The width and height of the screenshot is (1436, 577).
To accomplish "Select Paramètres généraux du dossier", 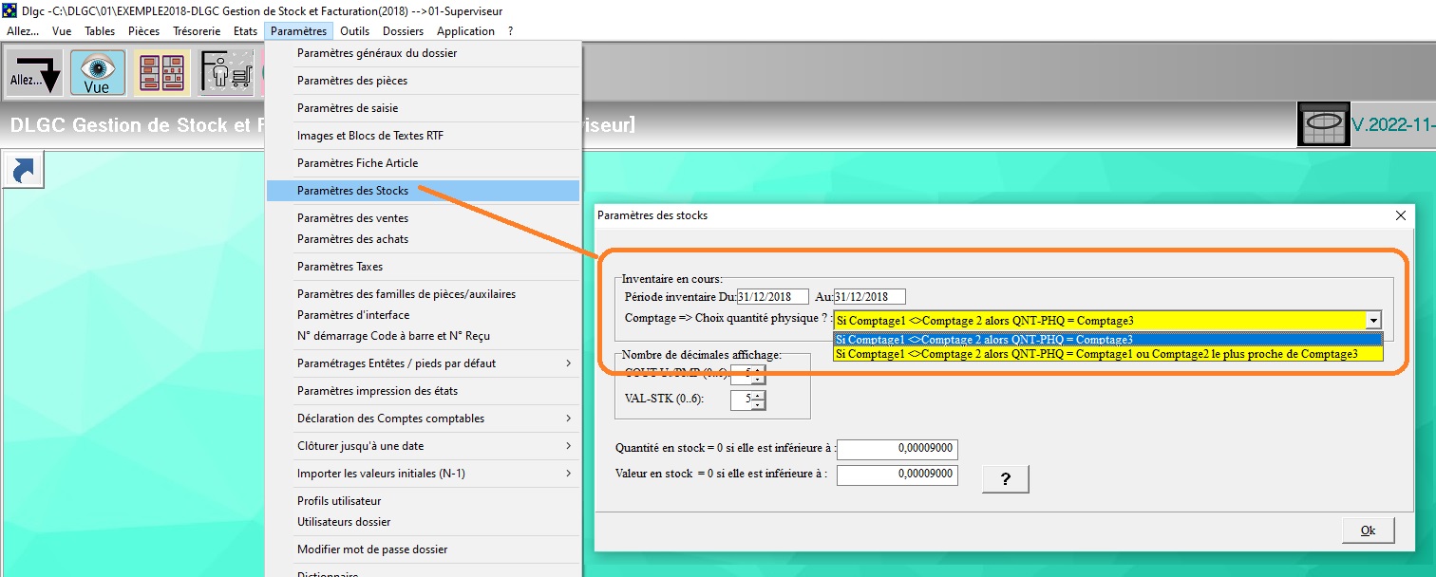I will click(x=423, y=53).
